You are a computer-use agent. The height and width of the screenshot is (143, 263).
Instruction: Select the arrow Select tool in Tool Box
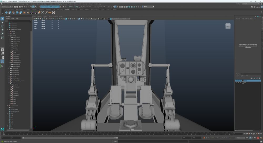pyautogui.click(x=2, y=19)
